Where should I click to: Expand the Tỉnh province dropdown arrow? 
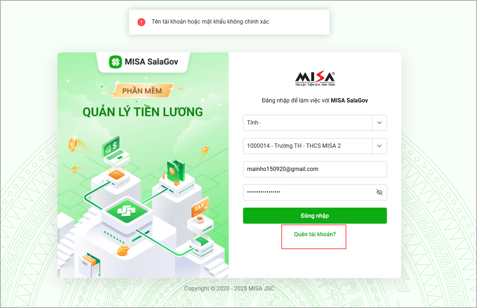(x=380, y=123)
